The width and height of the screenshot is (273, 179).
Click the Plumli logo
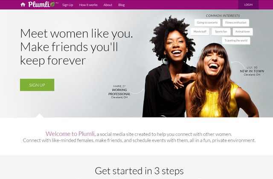coord(42,4)
